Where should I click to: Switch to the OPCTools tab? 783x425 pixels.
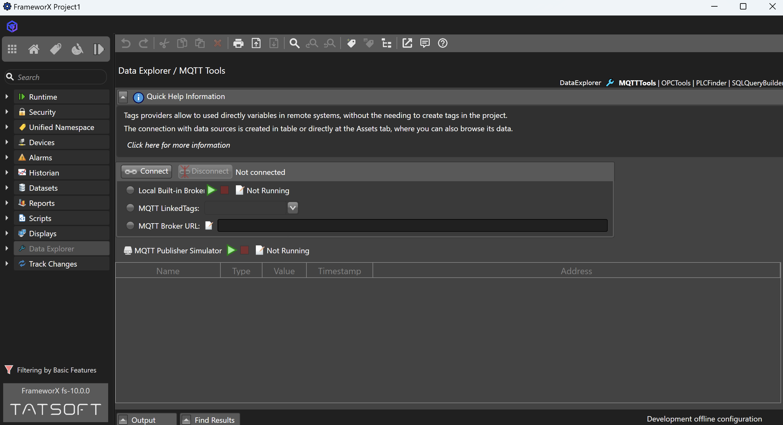(676, 83)
